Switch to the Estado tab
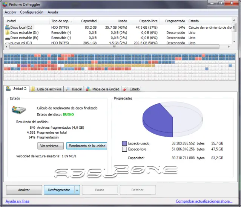 131,89
